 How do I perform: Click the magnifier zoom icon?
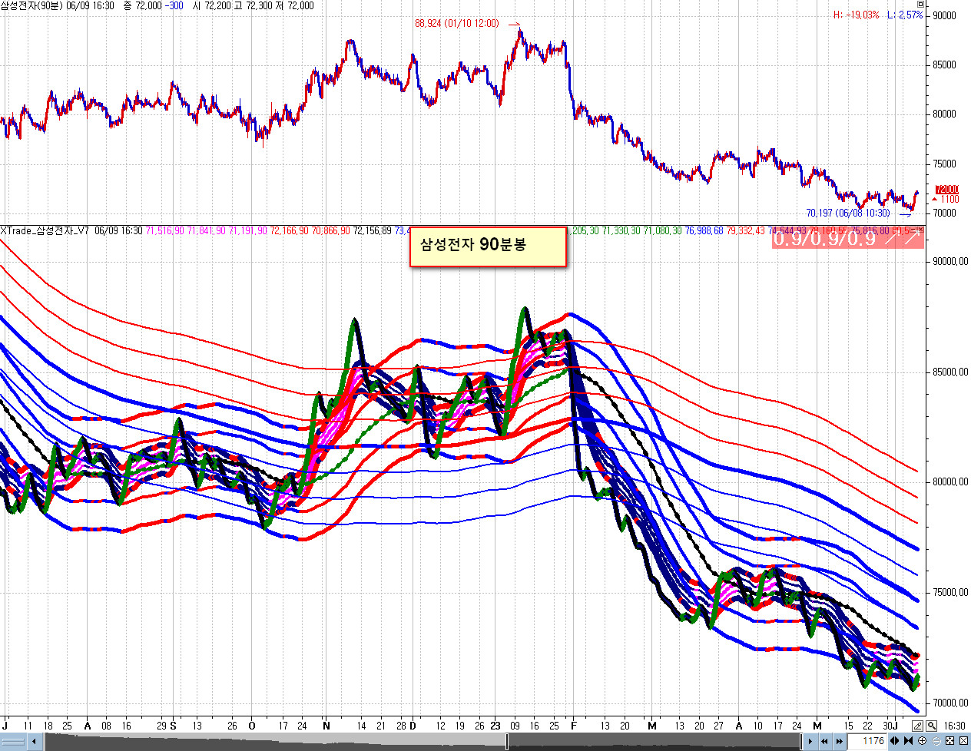click(931, 726)
